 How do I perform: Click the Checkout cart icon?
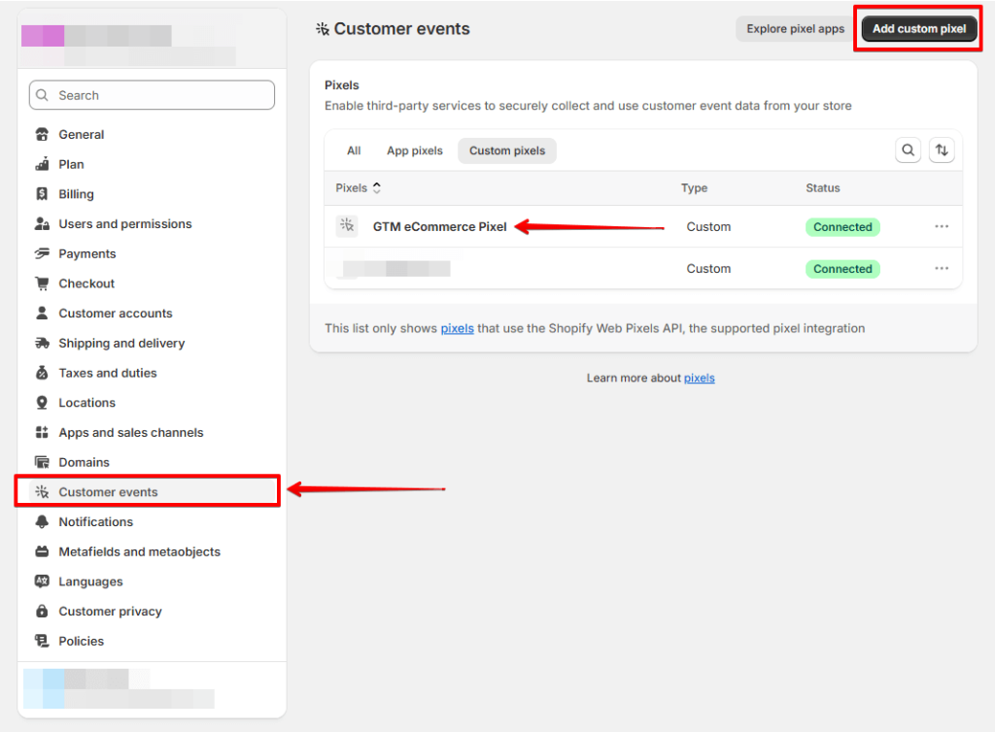coord(42,283)
